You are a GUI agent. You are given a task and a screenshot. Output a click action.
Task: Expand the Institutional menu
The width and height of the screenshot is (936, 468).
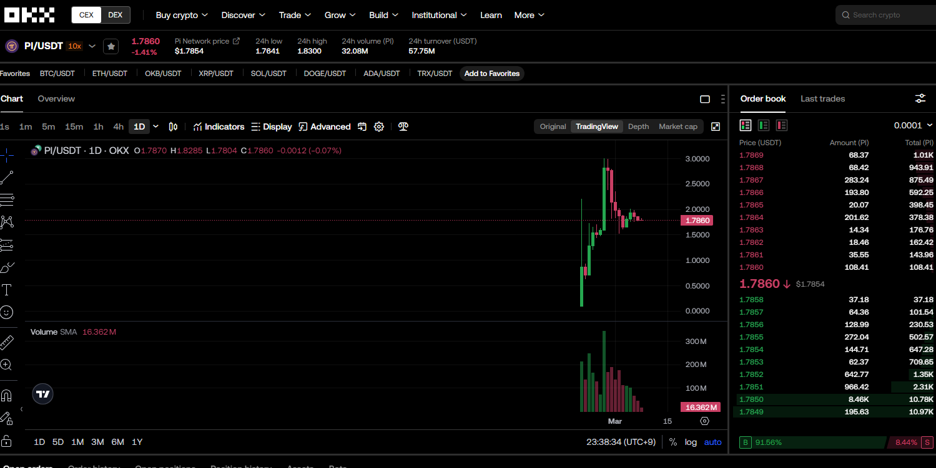coord(440,15)
